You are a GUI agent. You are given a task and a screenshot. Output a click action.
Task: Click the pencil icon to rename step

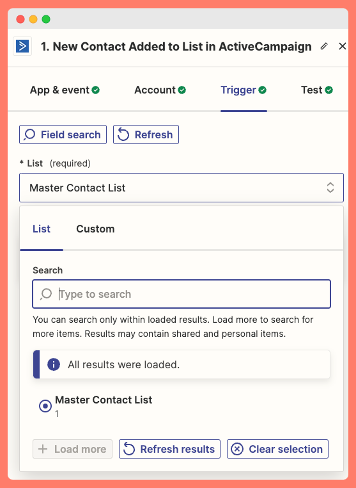click(x=324, y=46)
